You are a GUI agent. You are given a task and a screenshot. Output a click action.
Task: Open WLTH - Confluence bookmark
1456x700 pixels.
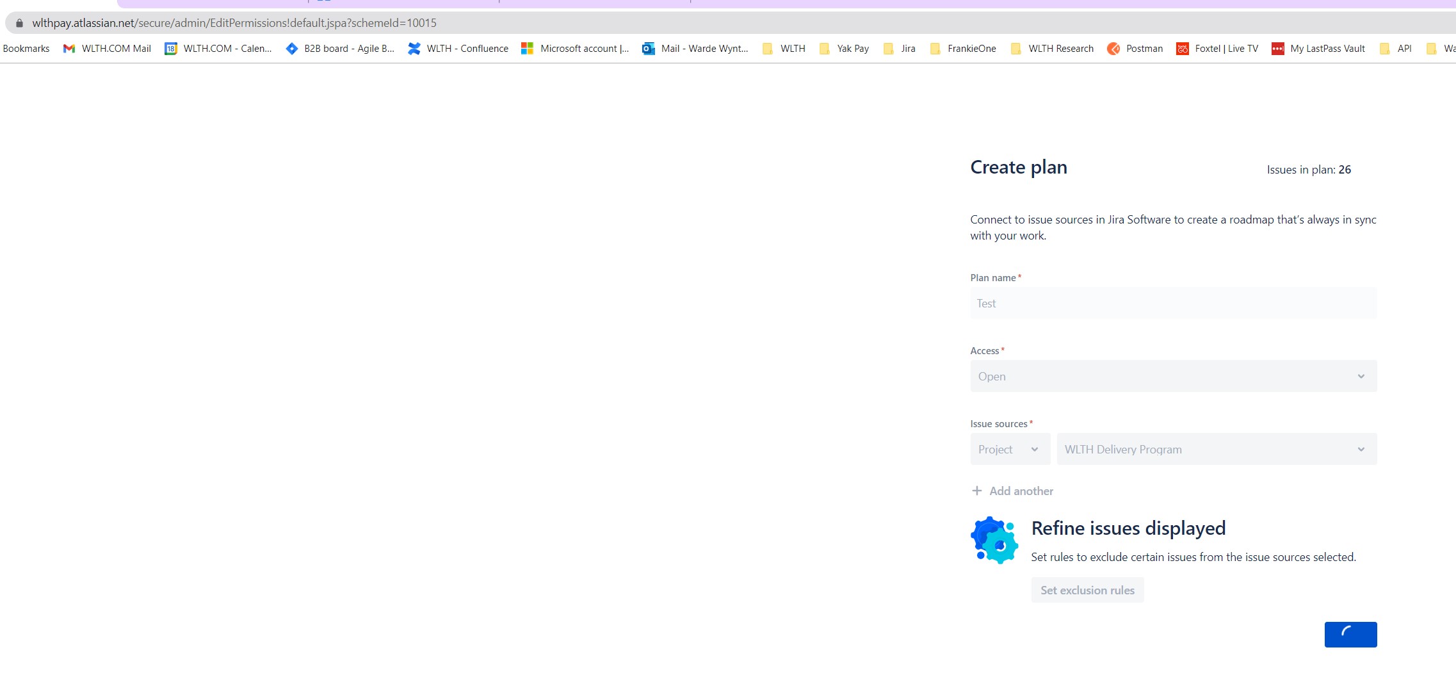tap(458, 49)
